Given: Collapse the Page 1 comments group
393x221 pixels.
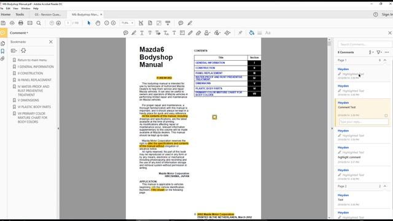Looking at the screenshot, I should [385, 60].
